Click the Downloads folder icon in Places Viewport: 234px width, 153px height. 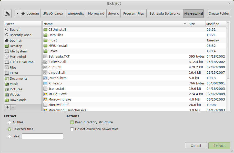[x=7, y=100]
